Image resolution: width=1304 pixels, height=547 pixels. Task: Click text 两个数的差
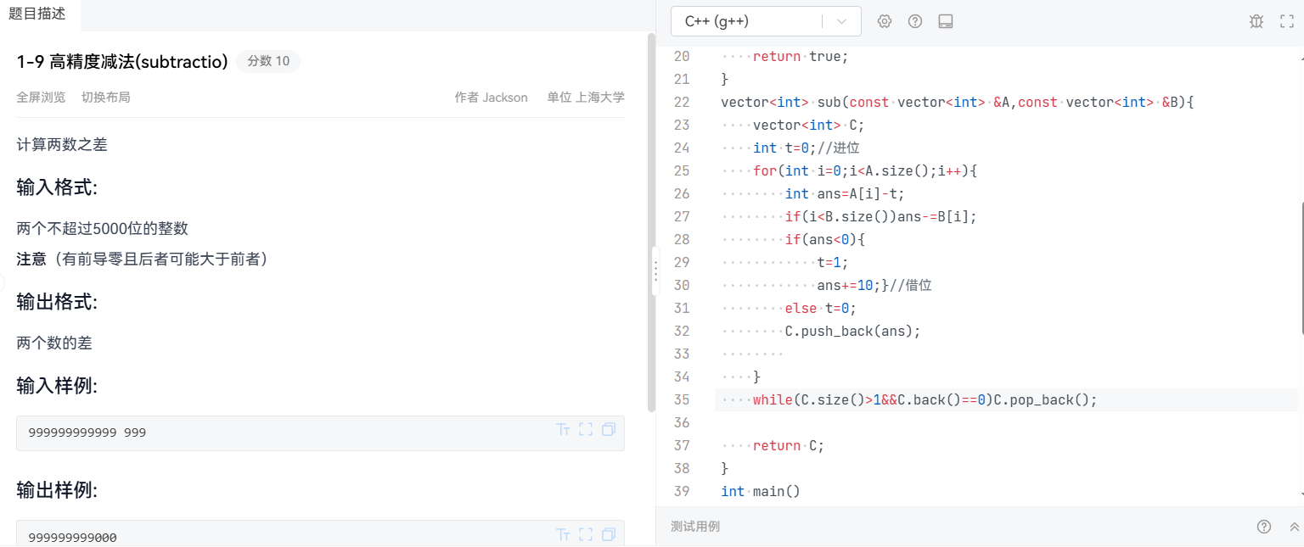tap(54, 343)
